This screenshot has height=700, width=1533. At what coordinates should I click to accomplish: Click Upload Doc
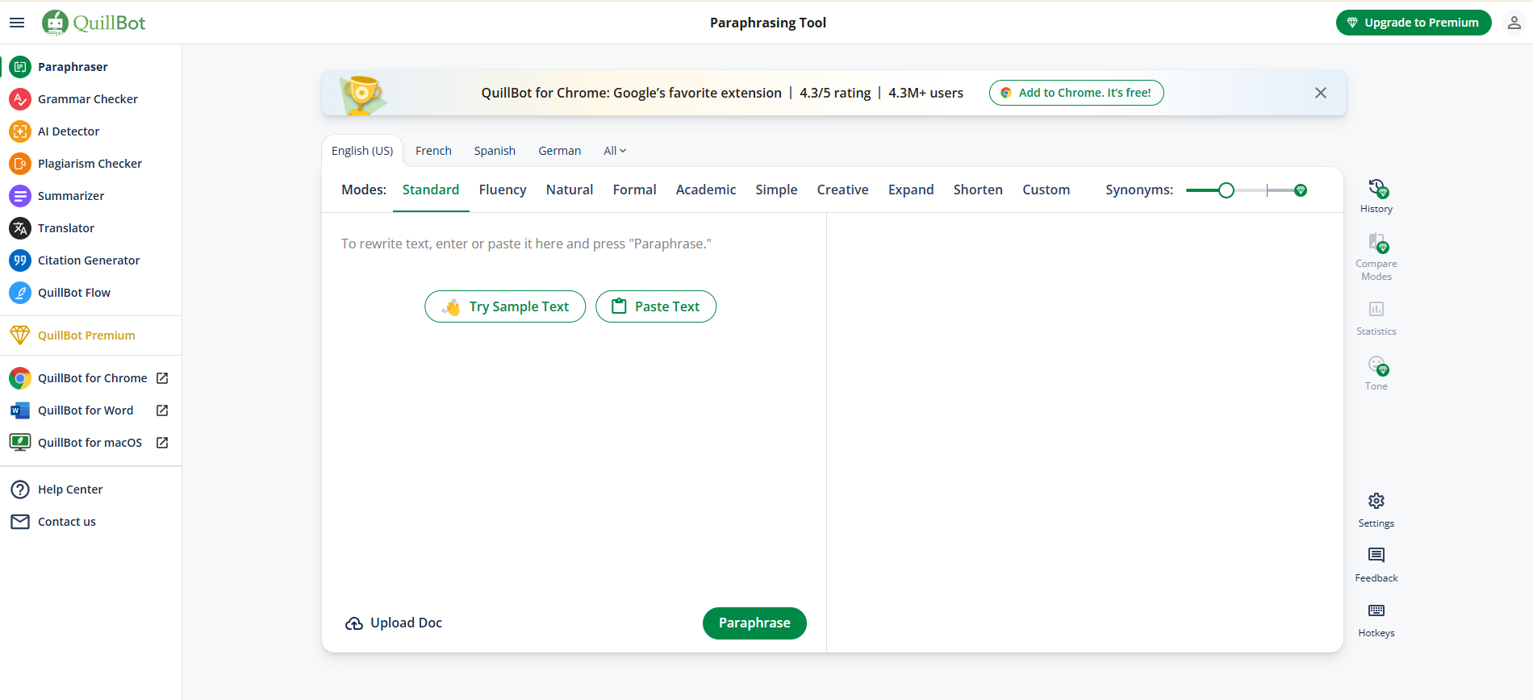coord(394,623)
